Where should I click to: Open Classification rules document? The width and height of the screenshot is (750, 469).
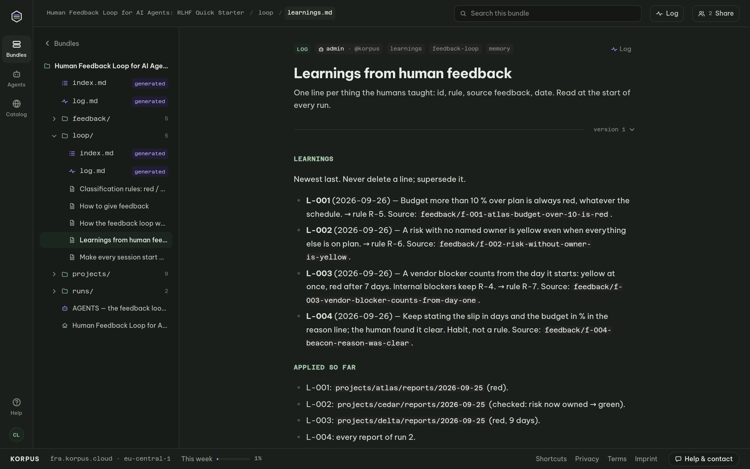click(x=106, y=189)
